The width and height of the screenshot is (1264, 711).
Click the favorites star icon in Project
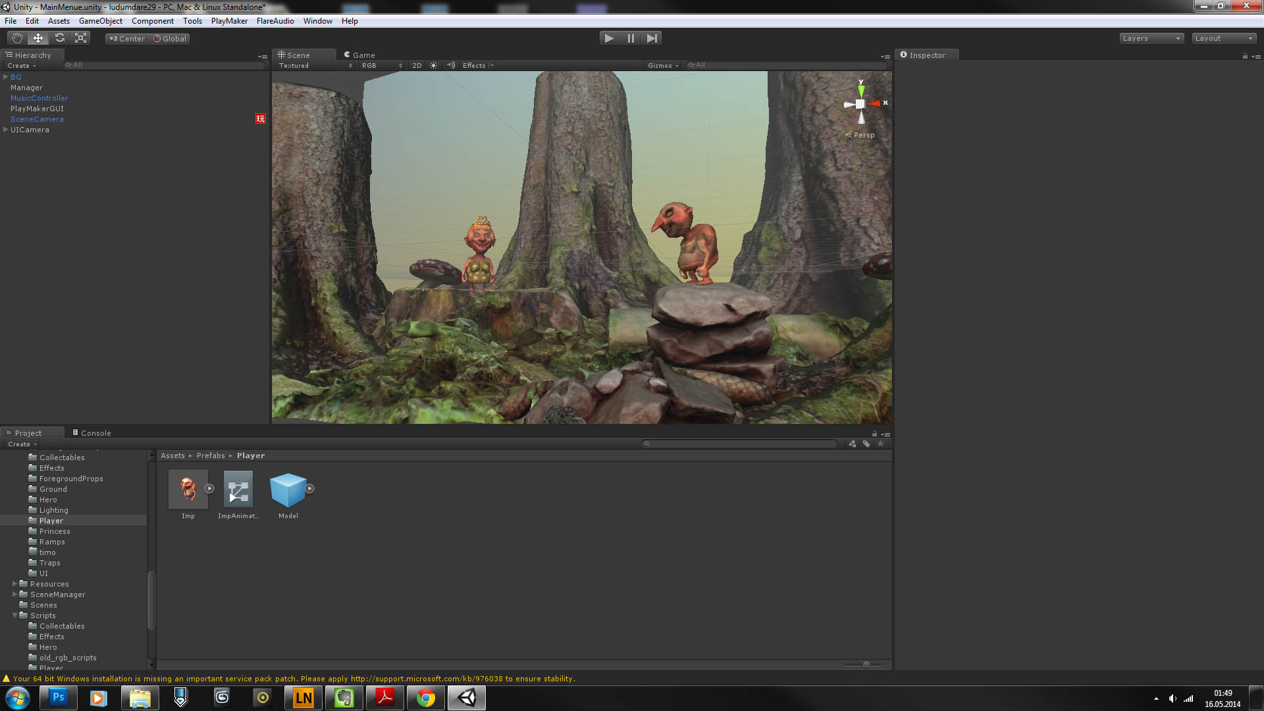[x=881, y=444]
